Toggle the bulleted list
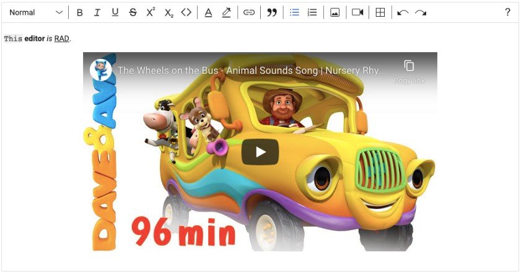Screen dimensions: 521x274 coord(294,12)
